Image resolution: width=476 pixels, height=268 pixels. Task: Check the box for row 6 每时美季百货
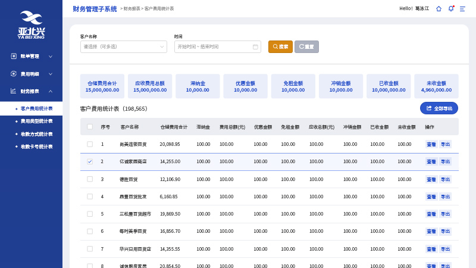pos(90,231)
